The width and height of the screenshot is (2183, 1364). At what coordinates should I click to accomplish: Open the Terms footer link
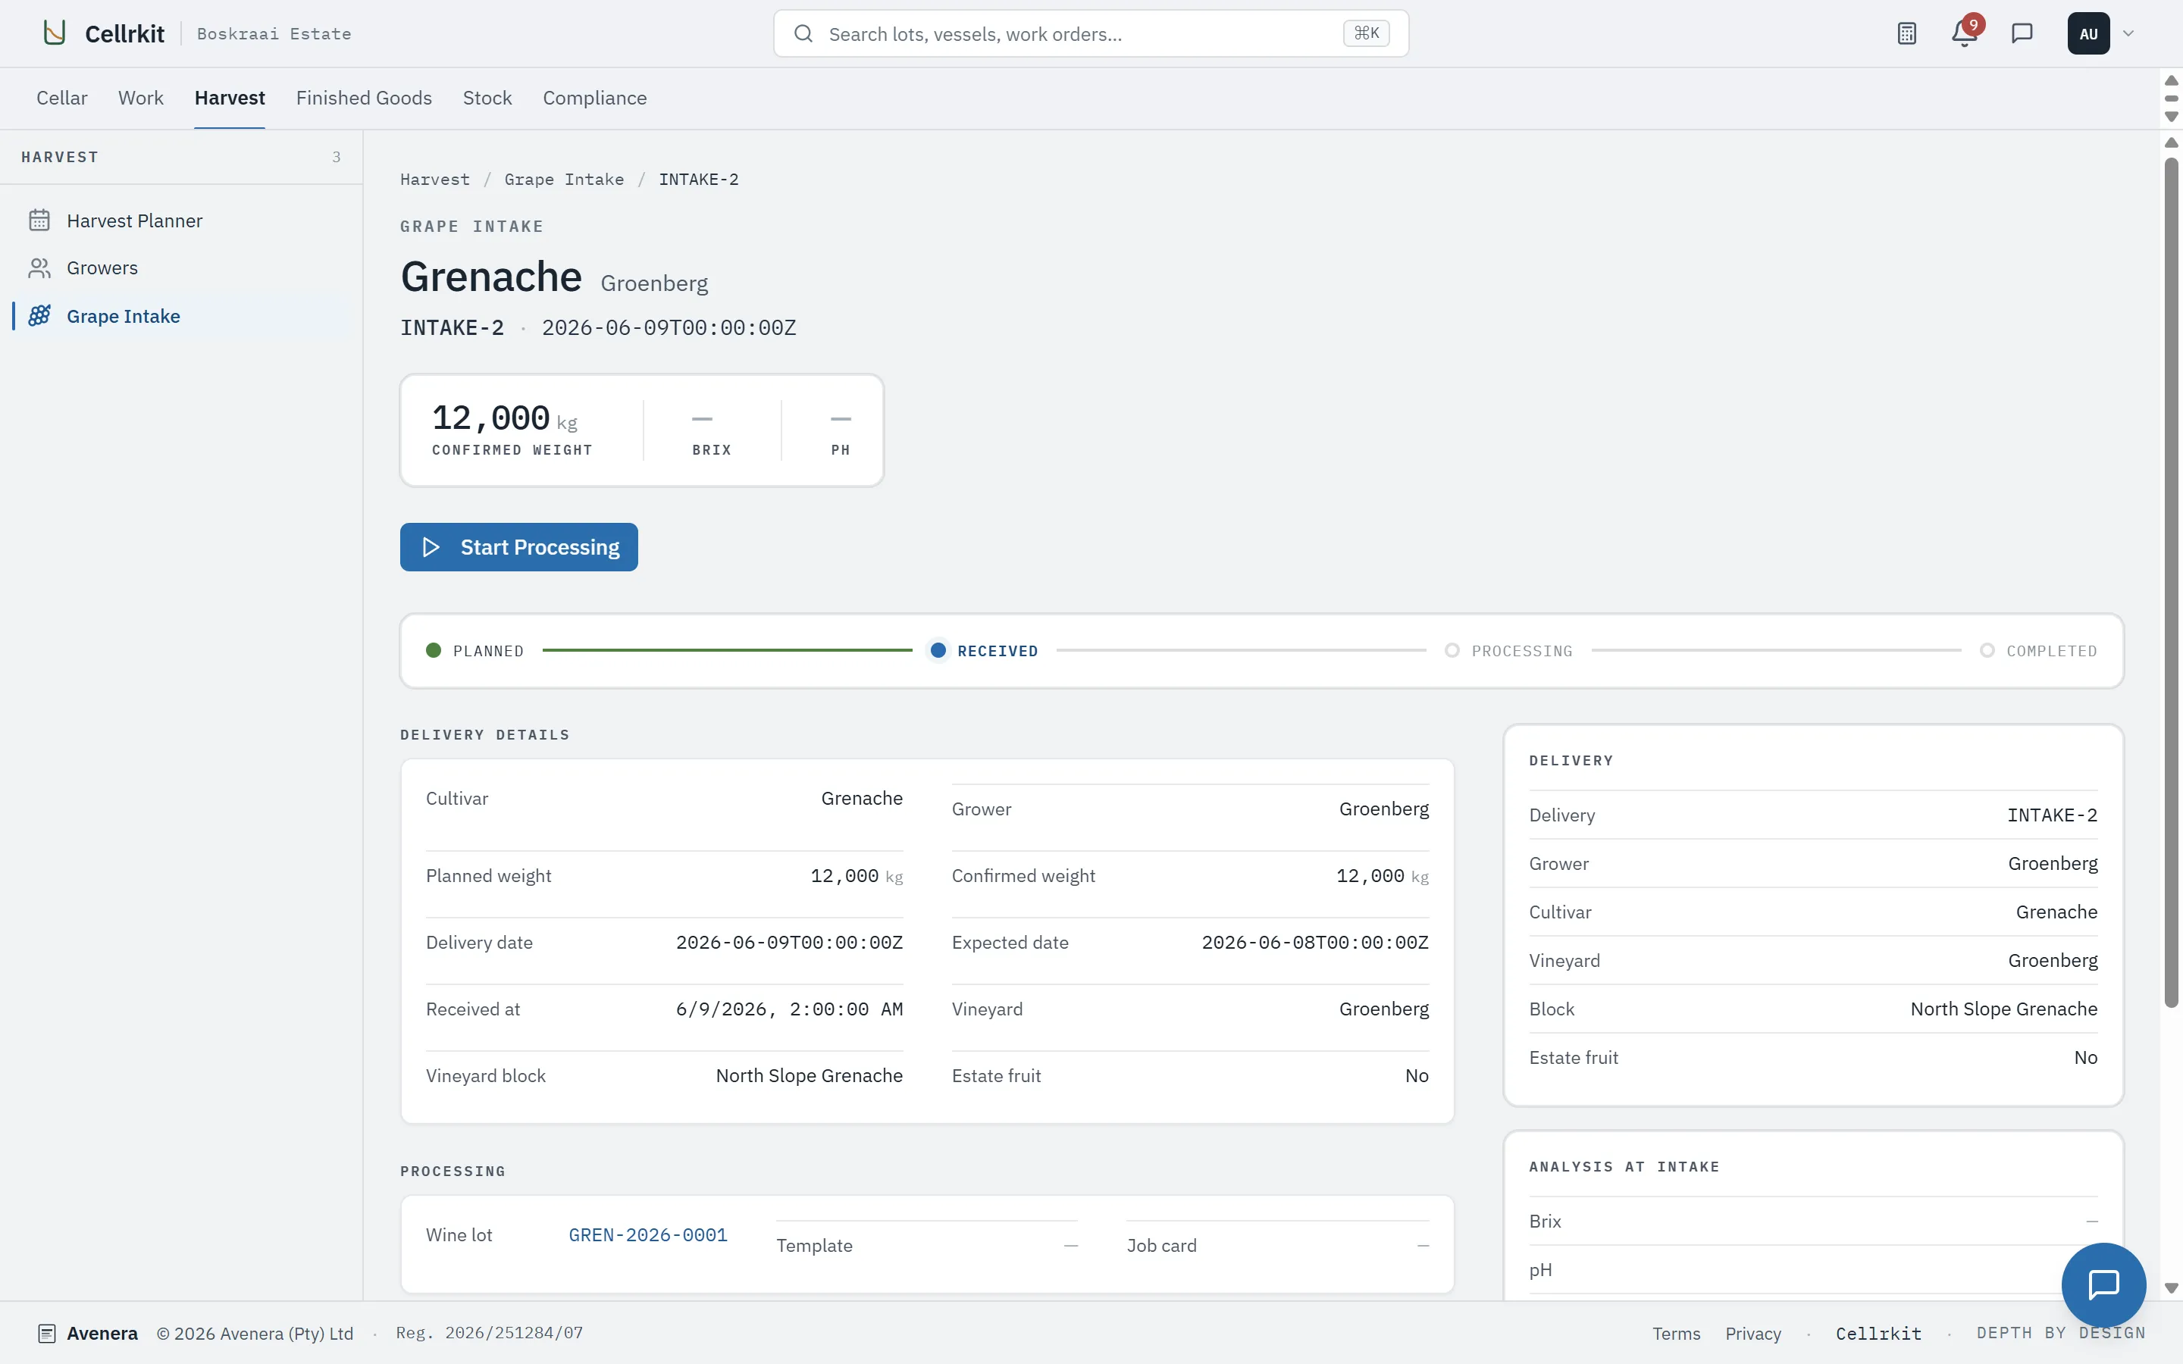(x=1676, y=1334)
